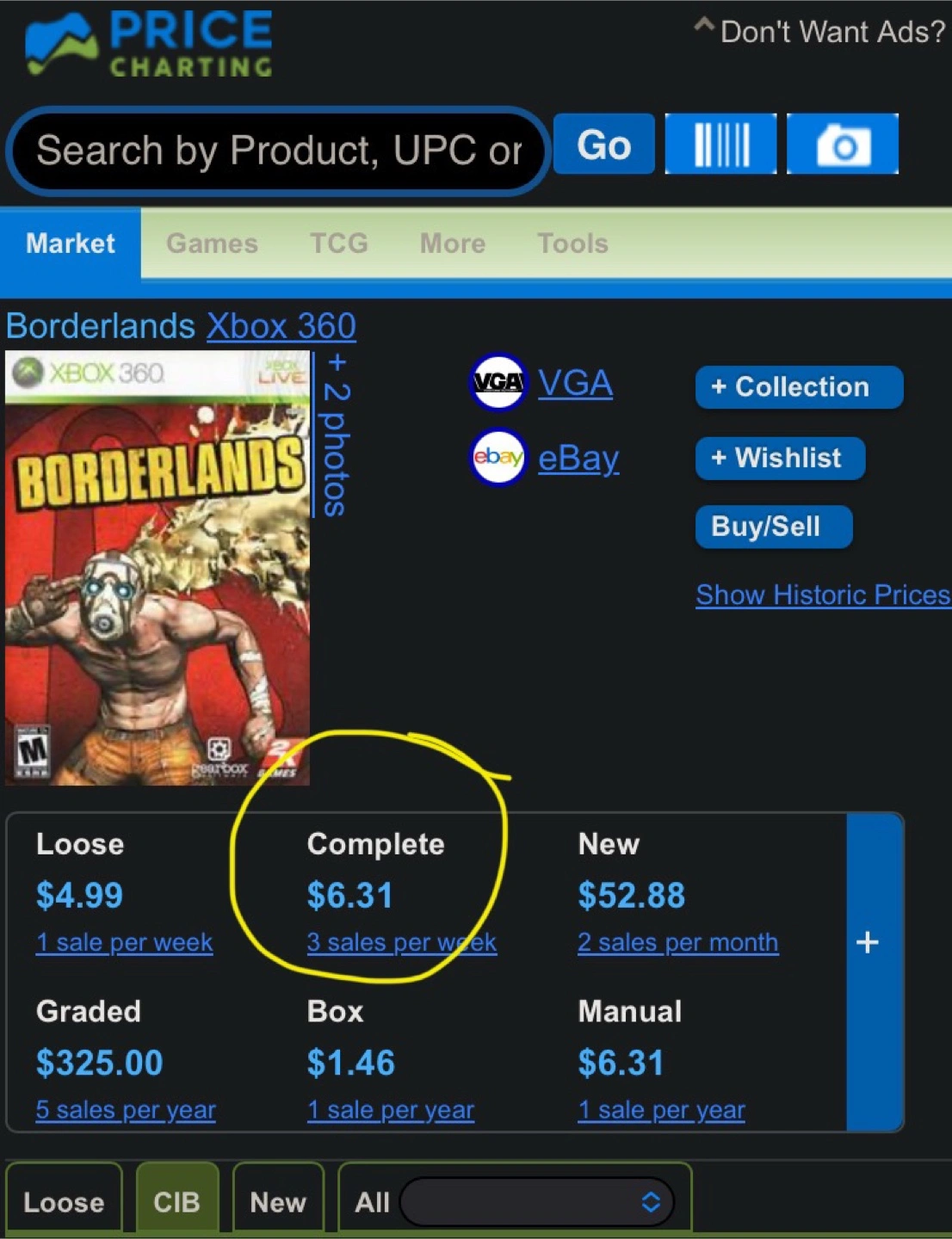Click the Go search button
This screenshot has height=1239, width=952.
(x=603, y=144)
